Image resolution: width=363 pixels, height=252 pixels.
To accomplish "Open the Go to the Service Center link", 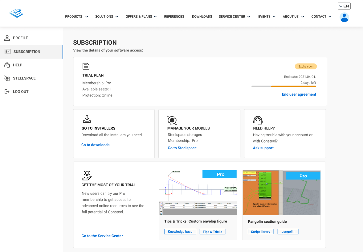I will pos(102,236).
